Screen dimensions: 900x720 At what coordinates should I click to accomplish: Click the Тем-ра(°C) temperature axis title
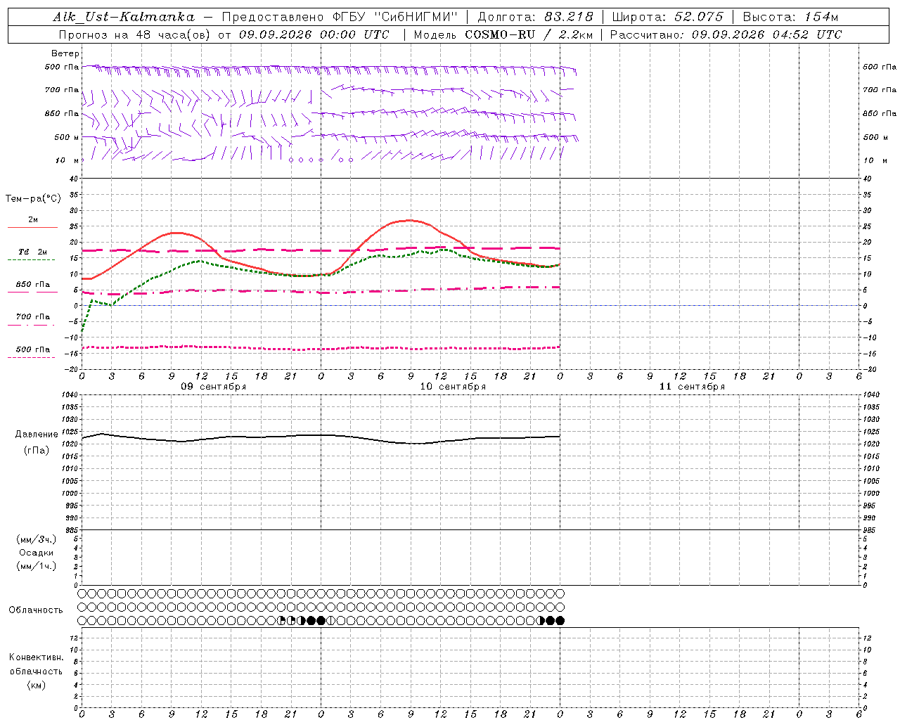click(x=33, y=199)
